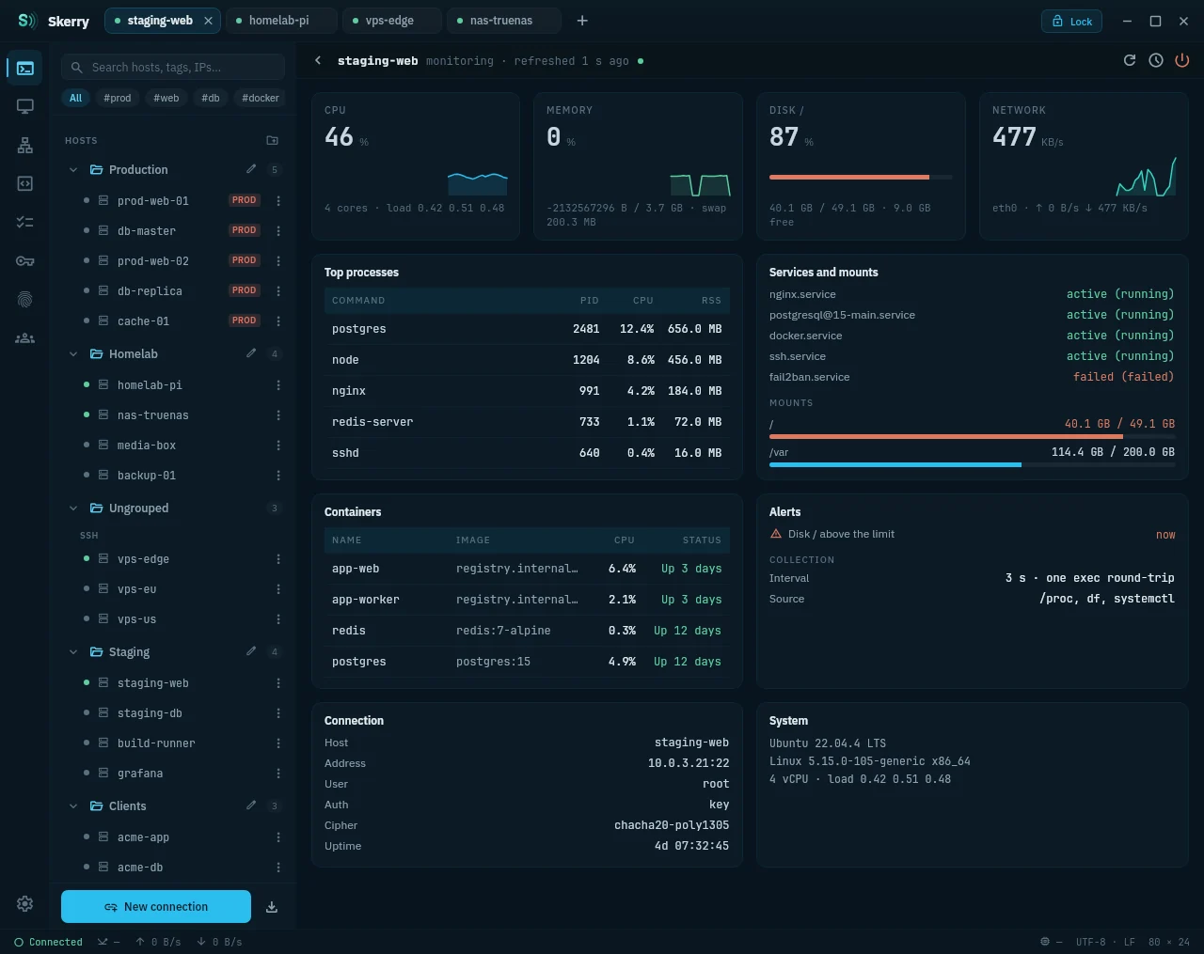Image resolution: width=1204 pixels, height=954 pixels.
Task: Open the media-box host
Action: (174, 445)
